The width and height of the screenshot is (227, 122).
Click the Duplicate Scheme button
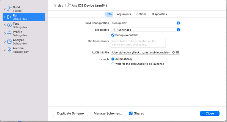[70, 113]
